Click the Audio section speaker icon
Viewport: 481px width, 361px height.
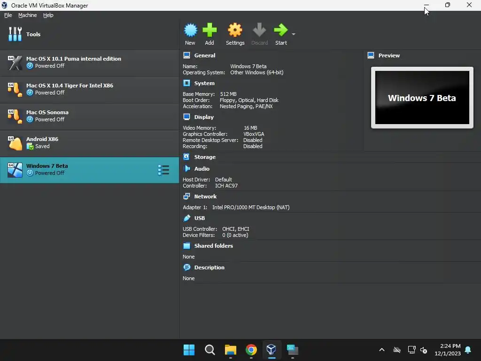pyautogui.click(x=186, y=169)
